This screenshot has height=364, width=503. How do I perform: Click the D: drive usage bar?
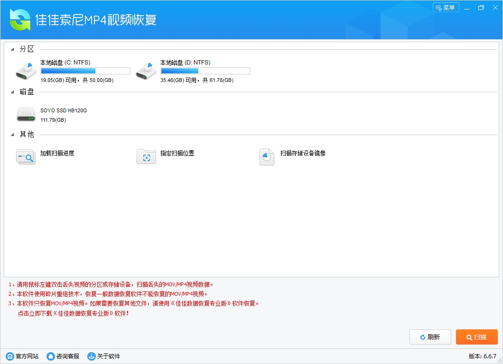coord(205,71)
